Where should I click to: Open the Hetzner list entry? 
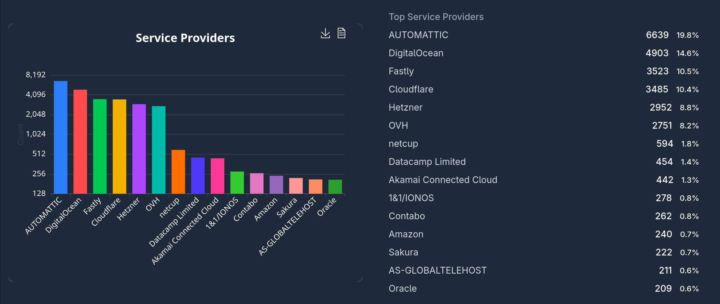(405, 107)
